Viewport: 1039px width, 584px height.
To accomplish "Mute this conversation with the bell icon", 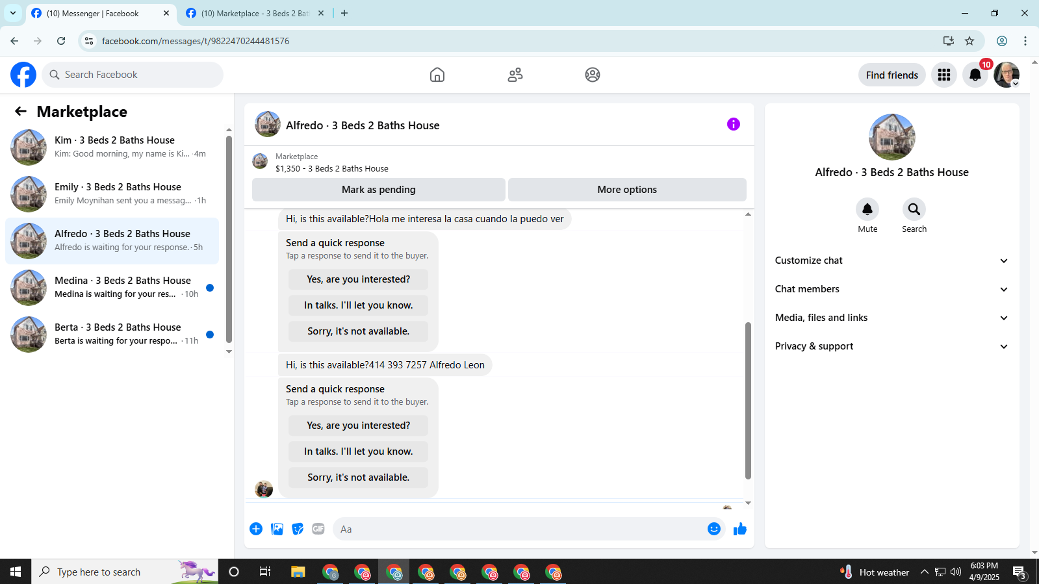I will click(x=867, y=209).
